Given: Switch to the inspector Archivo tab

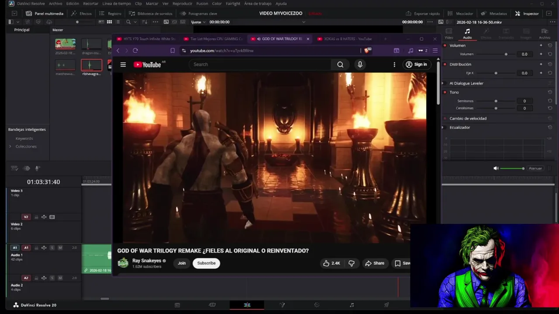Looking at the screenshot, I should coord(545,34).
